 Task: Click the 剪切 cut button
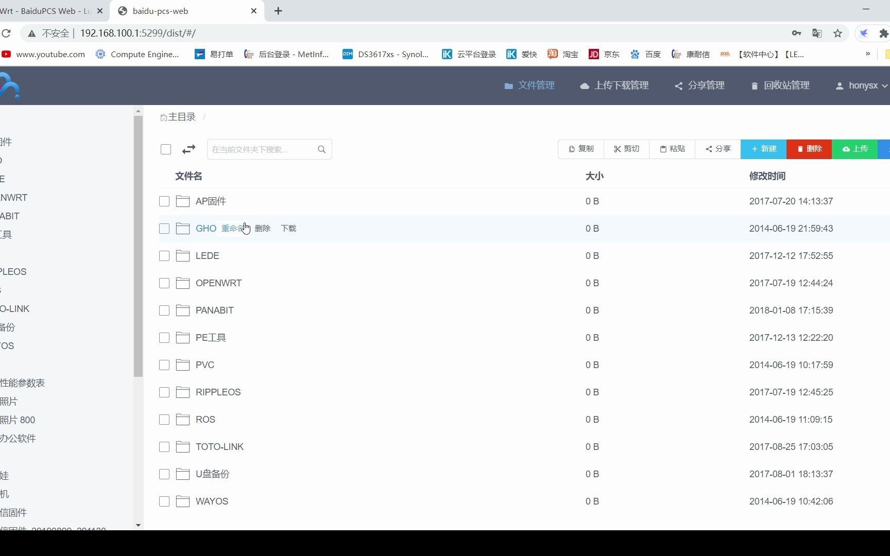tap(627, 149)
